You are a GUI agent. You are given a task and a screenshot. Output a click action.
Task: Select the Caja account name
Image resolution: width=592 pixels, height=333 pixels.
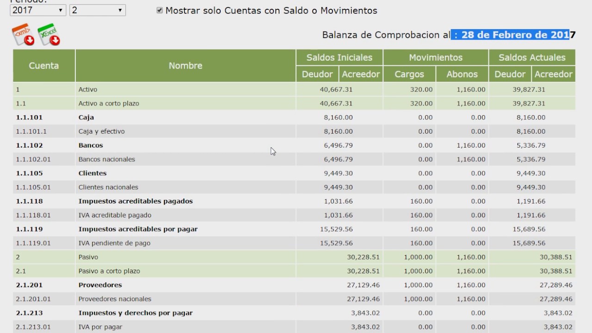[x=86, y=117]
